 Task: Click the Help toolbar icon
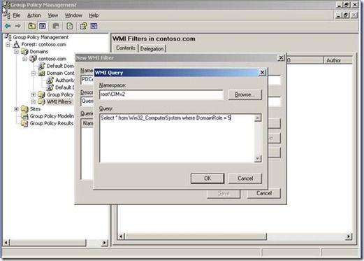tap(83, 26)
